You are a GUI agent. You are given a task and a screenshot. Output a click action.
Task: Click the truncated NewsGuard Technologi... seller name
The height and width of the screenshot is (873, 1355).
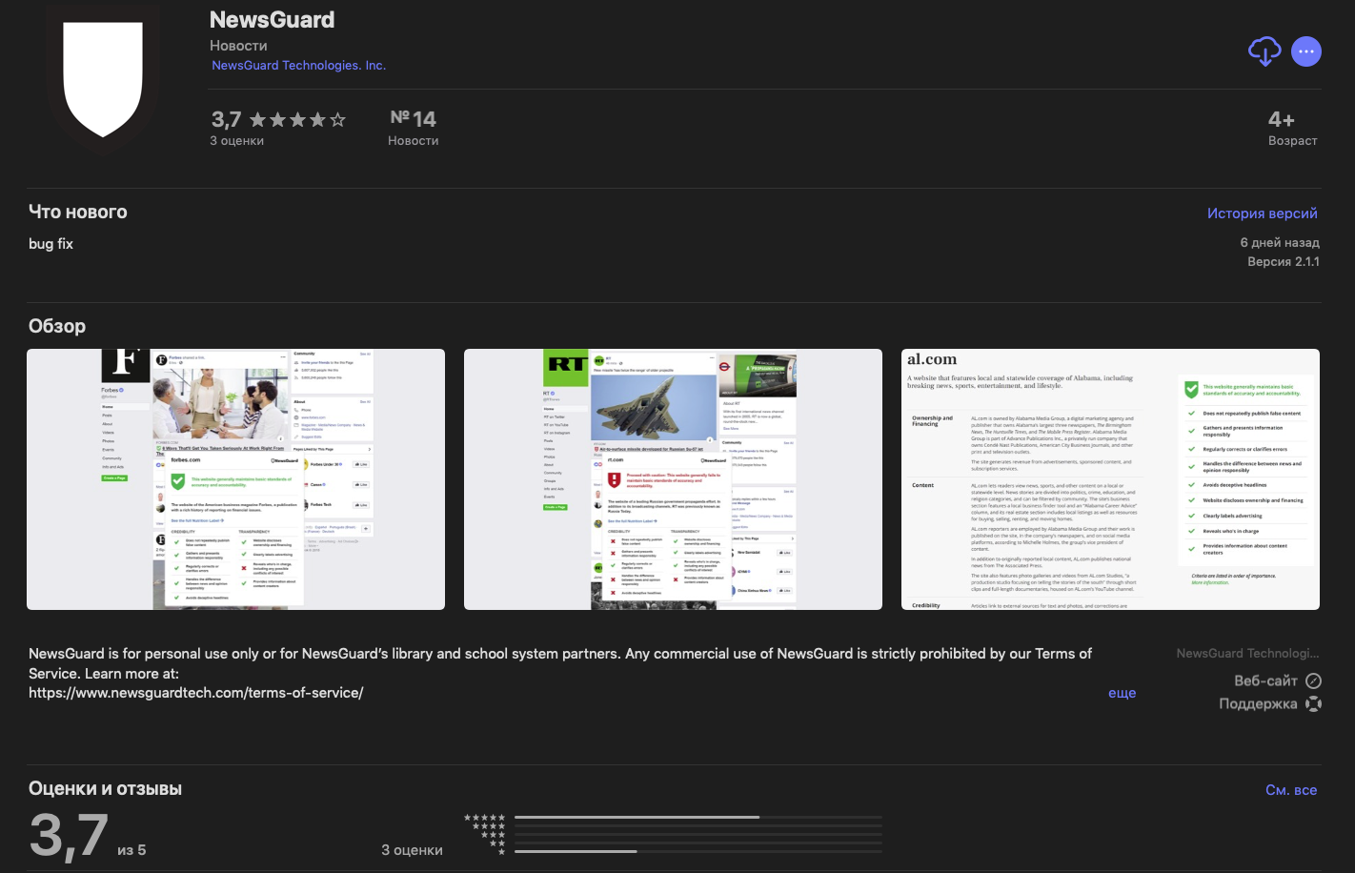[1247, 654]
